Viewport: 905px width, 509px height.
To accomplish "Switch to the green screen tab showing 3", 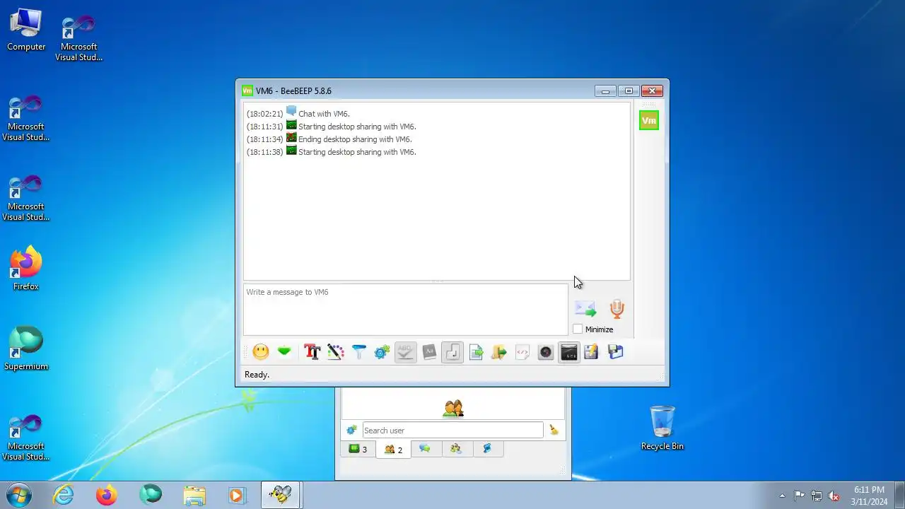I will coord(358,449).
